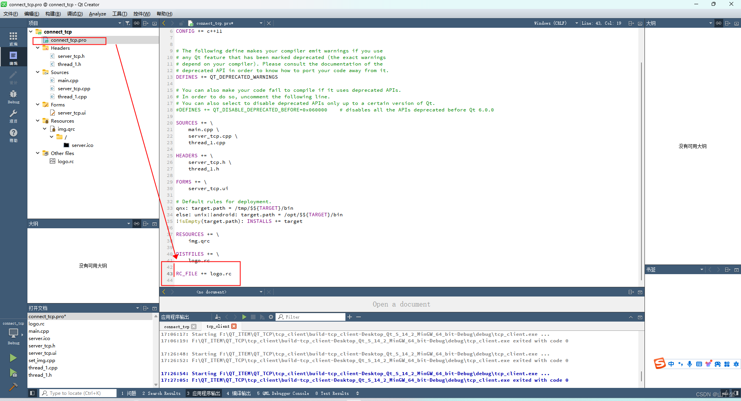Close the connect_tcp output tab

194,327
